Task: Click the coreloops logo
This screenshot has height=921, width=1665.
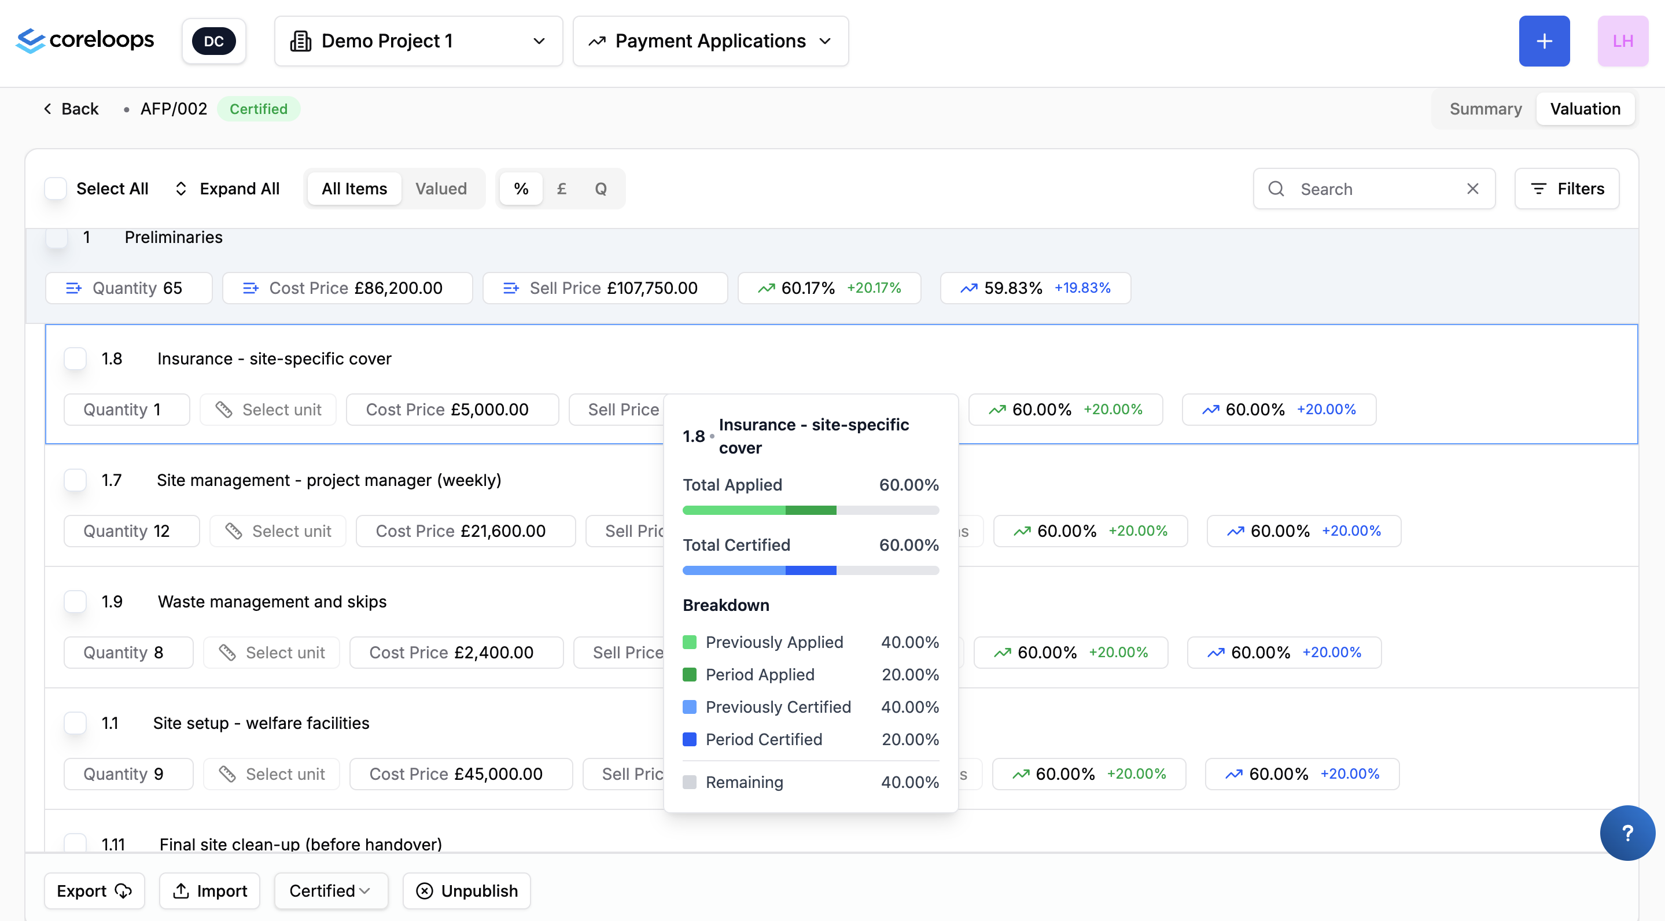Action: point(85,40)
